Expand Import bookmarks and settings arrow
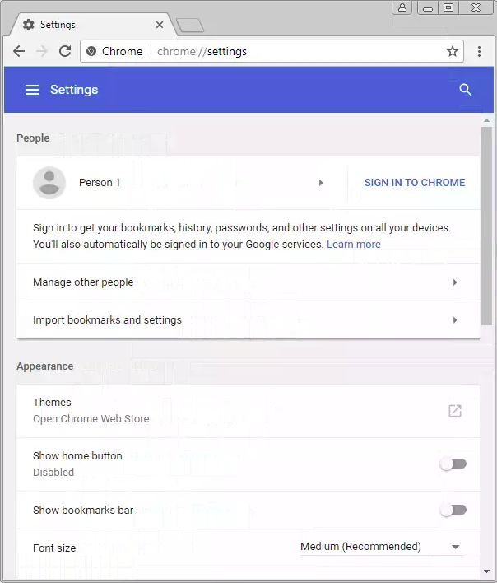 pyautogui.click(x=455, y=320)
